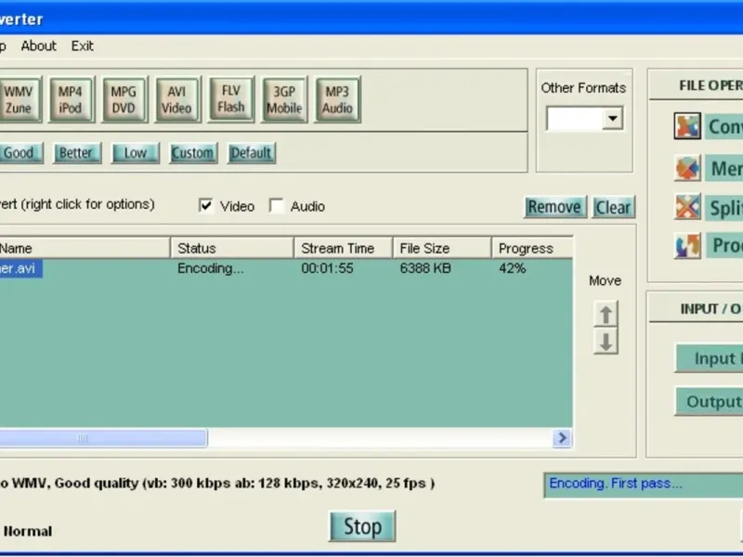Click the Convert operation icon
The height and width of the screenshot is (557, 743).
pyautogui.click(x=687, y=126)
